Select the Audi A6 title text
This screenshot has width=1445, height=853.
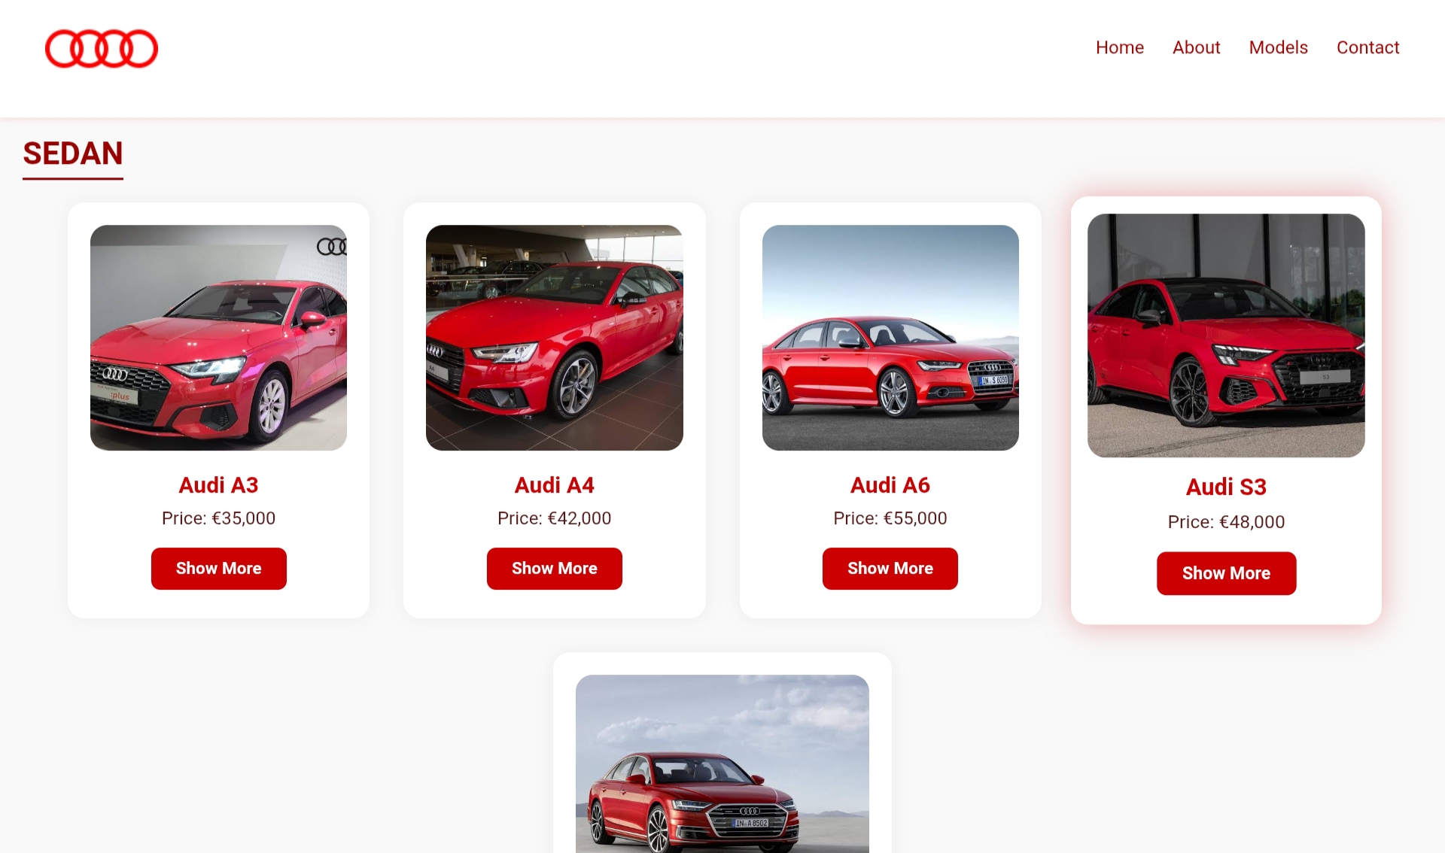(x=890, y=485)
